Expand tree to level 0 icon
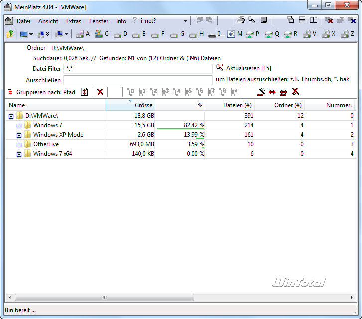This screenshot has height=319, width=362. (x=130, y=92)
